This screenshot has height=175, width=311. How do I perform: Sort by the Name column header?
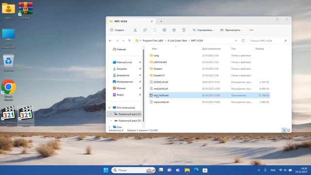[x=155, y=49]
